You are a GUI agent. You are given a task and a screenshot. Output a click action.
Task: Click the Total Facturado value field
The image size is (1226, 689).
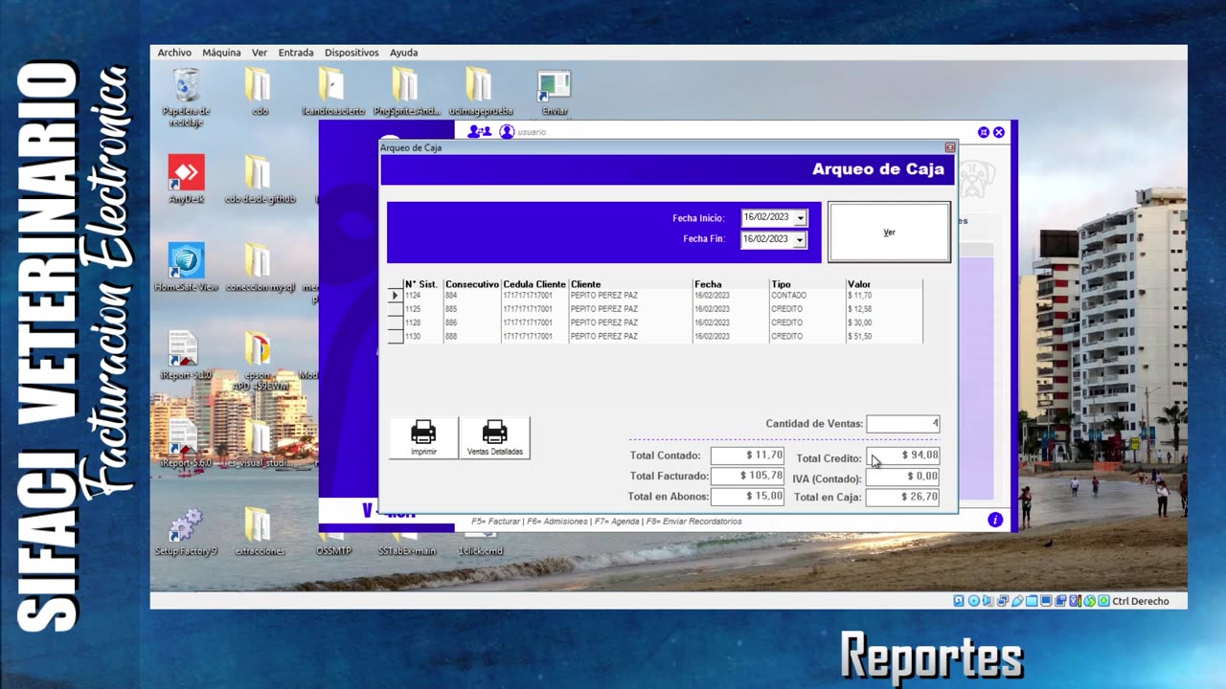[x=748, y=476]
